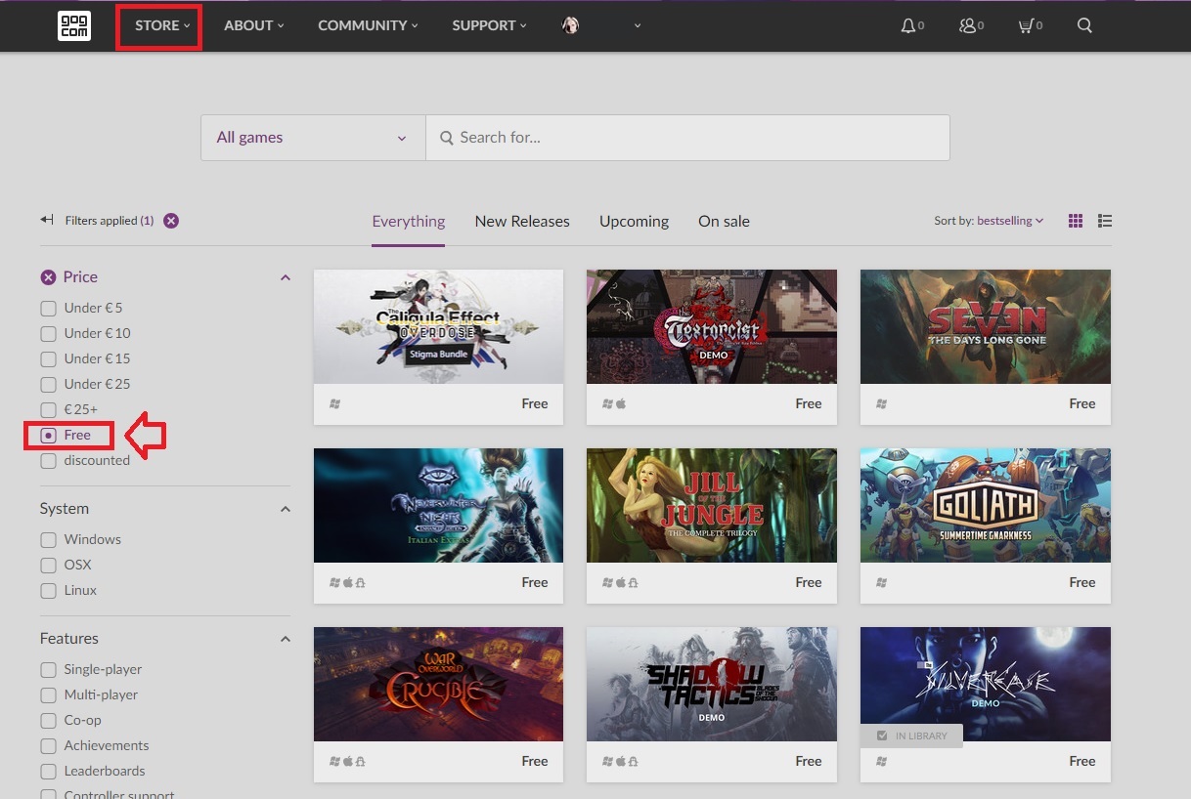Click Free price on Goliath card
The image size is (1191, 799).
click(1082, 582)
